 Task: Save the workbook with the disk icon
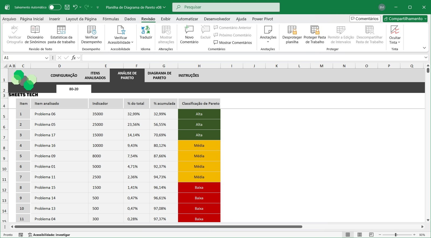[x=67, y=7]
